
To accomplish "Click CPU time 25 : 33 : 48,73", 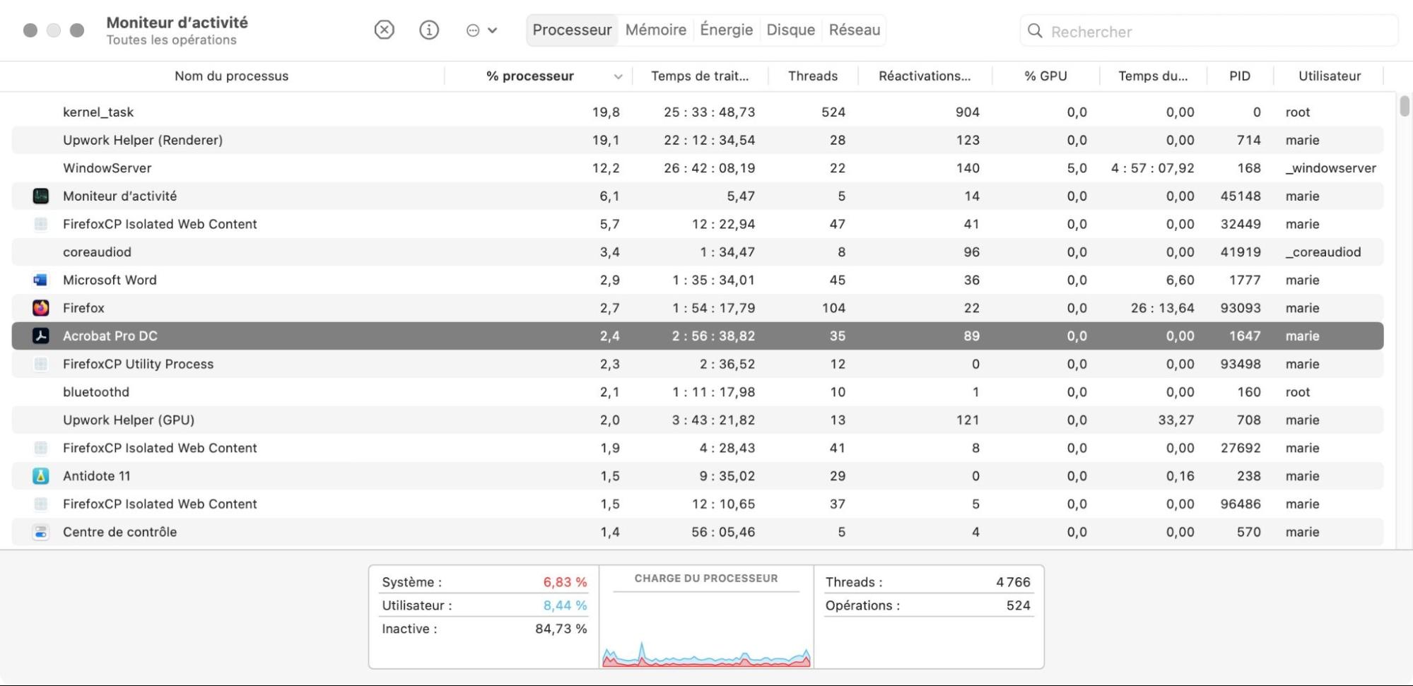I will click(x=709, y=112).
